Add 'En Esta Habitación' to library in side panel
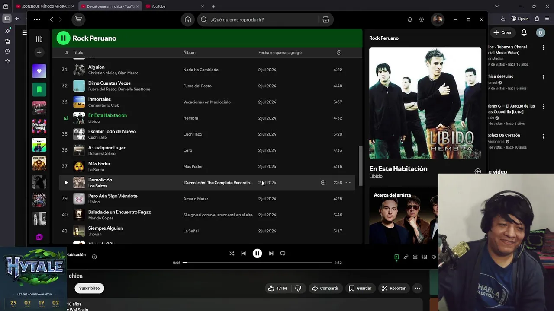 (x=477, y=171)
